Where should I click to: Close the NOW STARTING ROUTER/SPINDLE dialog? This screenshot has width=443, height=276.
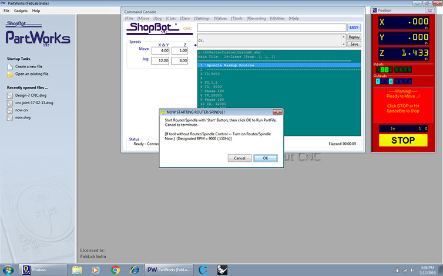277,112
